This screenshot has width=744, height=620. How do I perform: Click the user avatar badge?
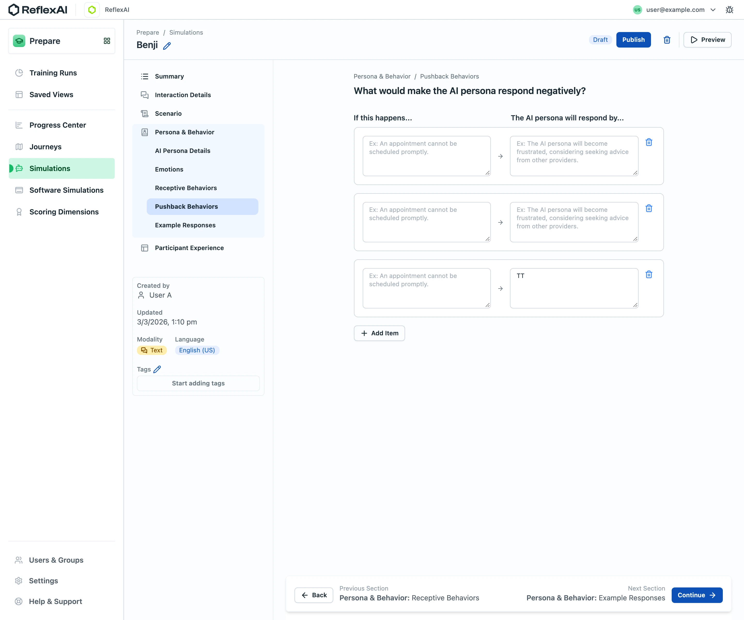(x=637, y=10)
